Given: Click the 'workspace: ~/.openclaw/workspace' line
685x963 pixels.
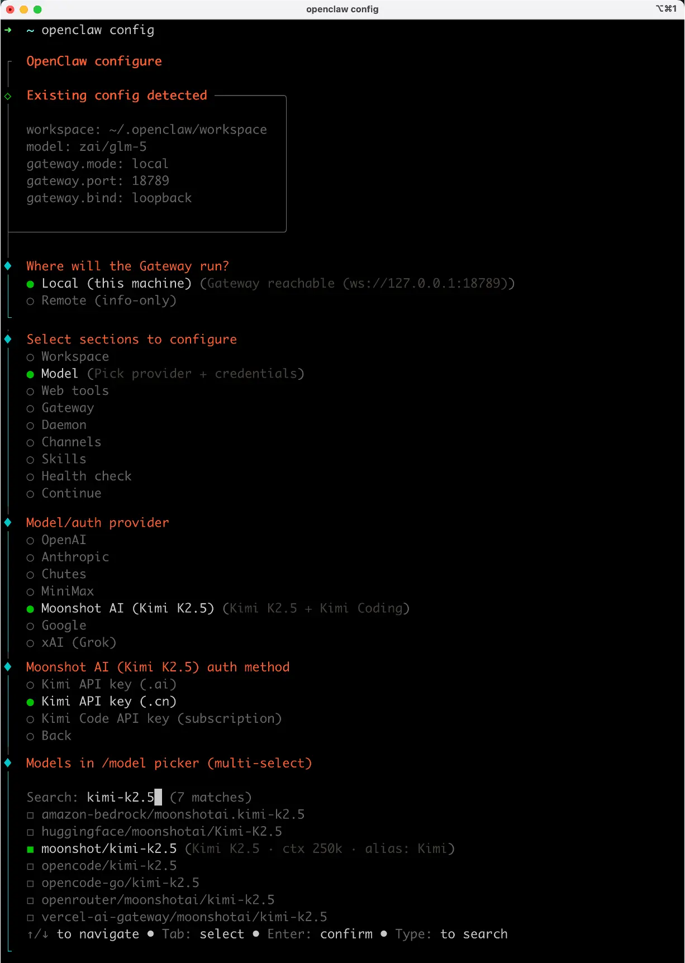Looking at the screenshot, I should (146, 130).
